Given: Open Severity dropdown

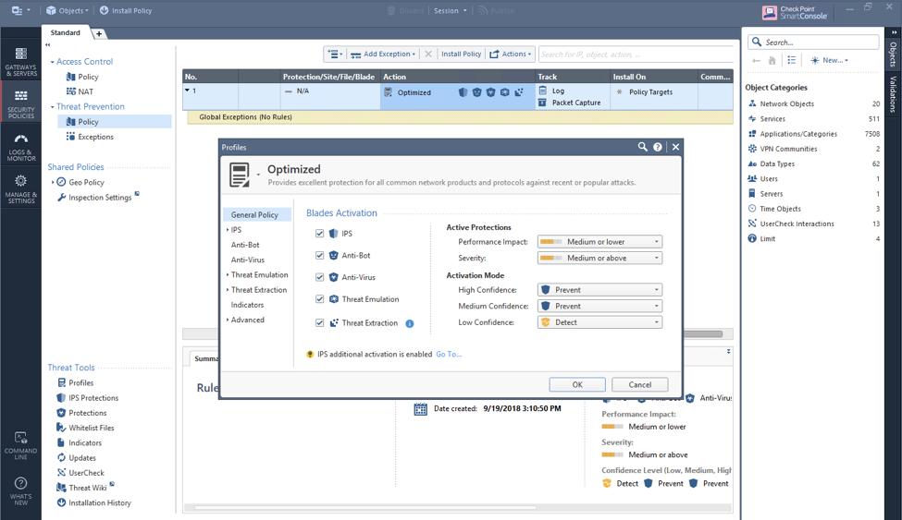Looking at the screenshot, I should [x=599, y=258].
